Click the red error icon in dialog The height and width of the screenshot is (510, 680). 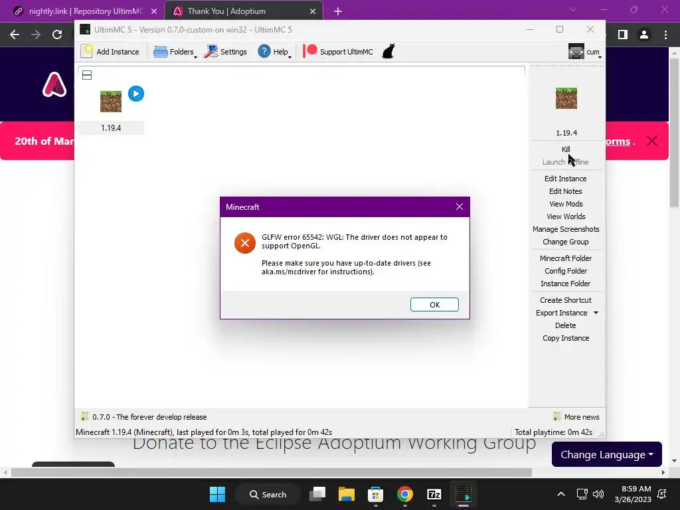click(245, 243)
